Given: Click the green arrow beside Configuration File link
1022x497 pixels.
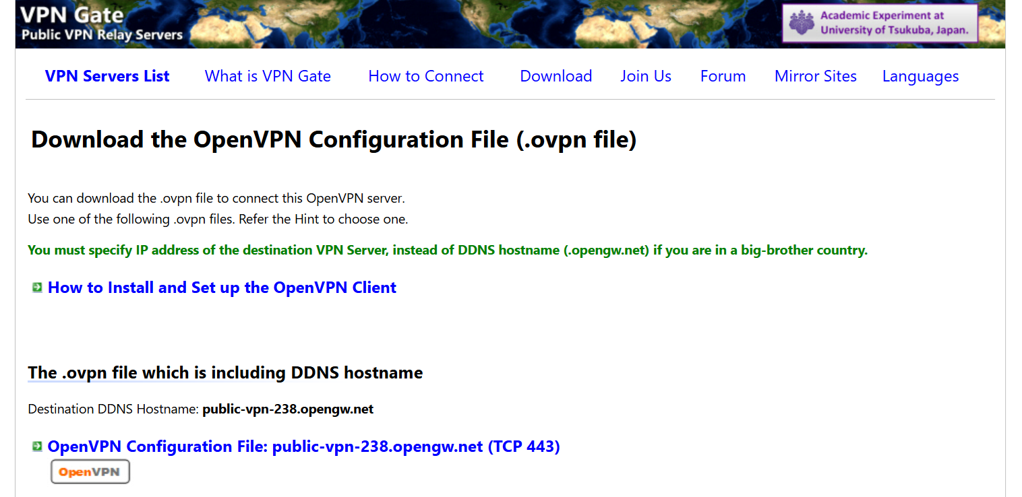Looking at the screenshot, I should (36, 446).
